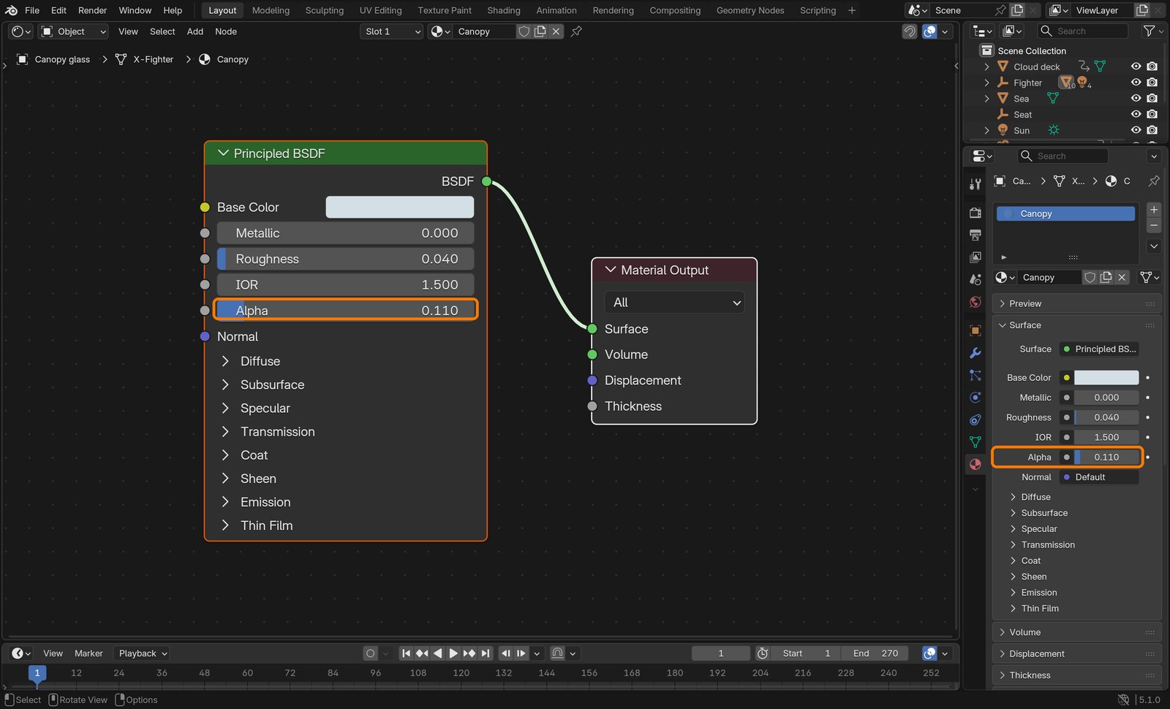Open the Node menu in node editor
Viewport: 1170px width, 709px height.
point(226,31)
